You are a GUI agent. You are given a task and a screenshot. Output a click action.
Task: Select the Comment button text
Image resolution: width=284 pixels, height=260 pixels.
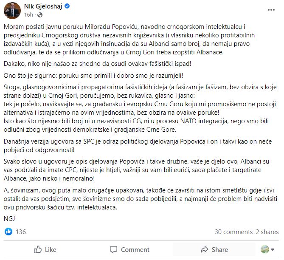135,250
